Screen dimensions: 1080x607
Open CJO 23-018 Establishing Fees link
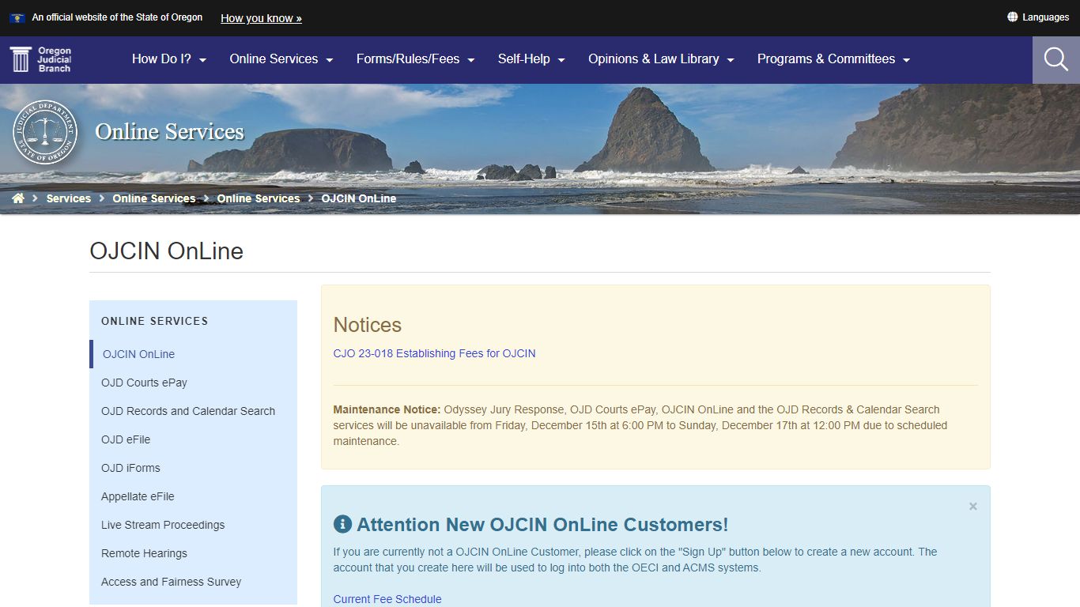click(434, 353)
